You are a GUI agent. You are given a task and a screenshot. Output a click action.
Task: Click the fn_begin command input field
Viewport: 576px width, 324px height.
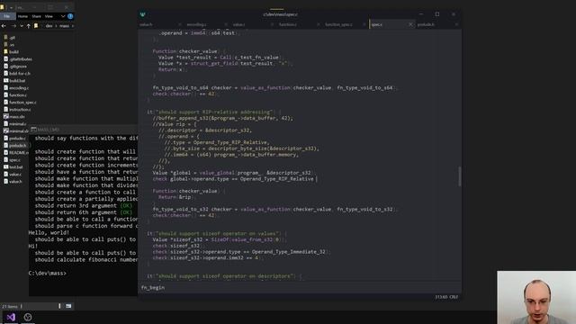coord(300,288)
